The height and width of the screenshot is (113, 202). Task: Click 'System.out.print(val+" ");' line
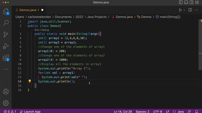point(64,77)
